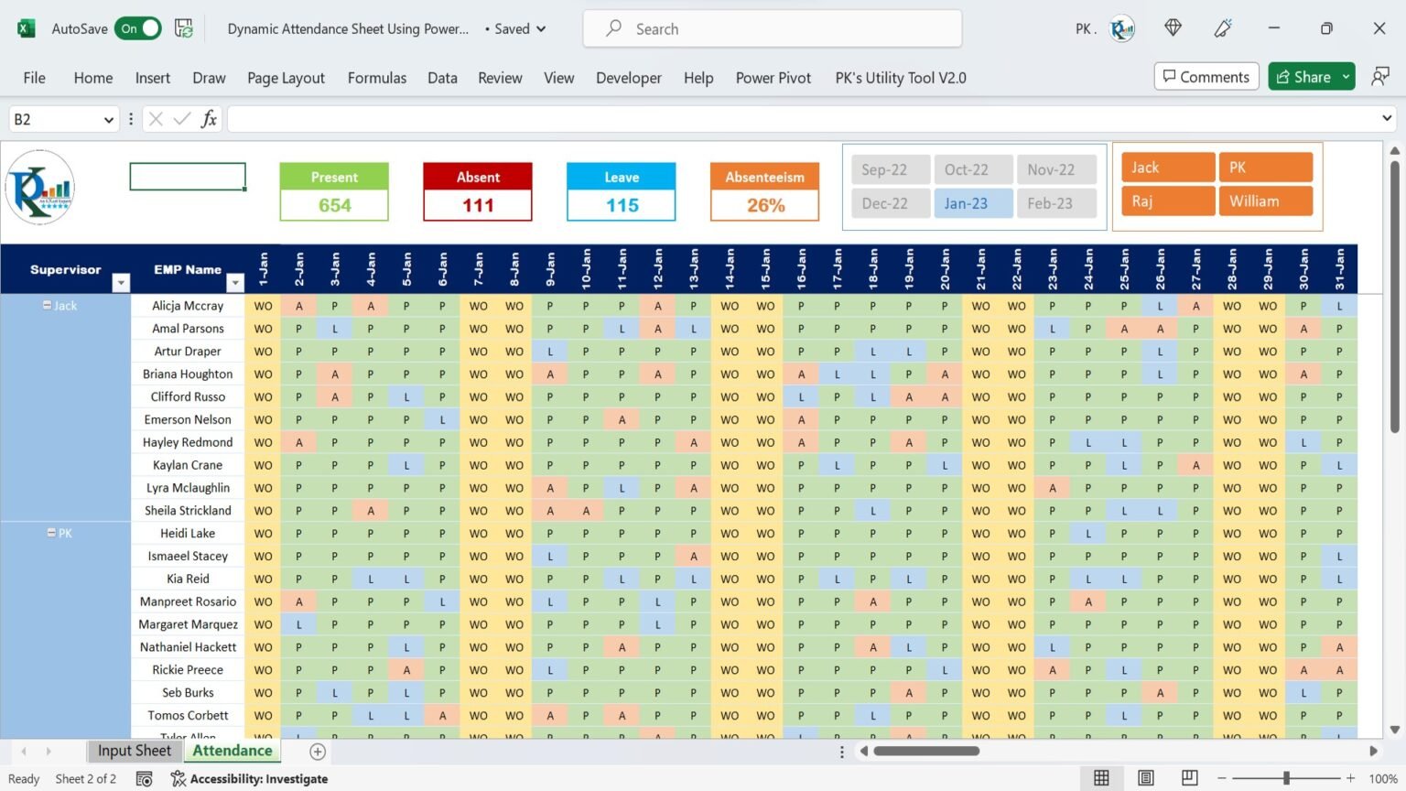Collapse the Jack supervisor group

[47, 306]
